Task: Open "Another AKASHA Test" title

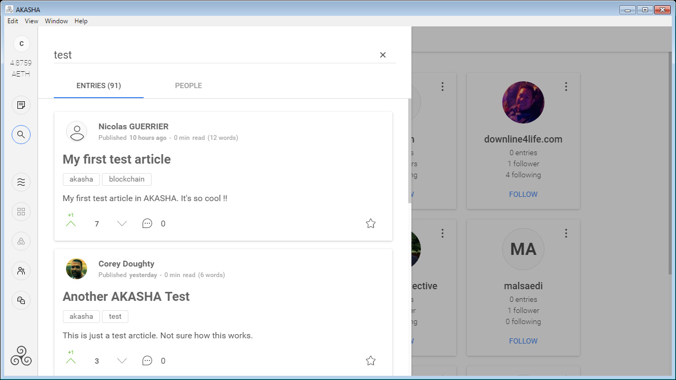Action: 126,297
